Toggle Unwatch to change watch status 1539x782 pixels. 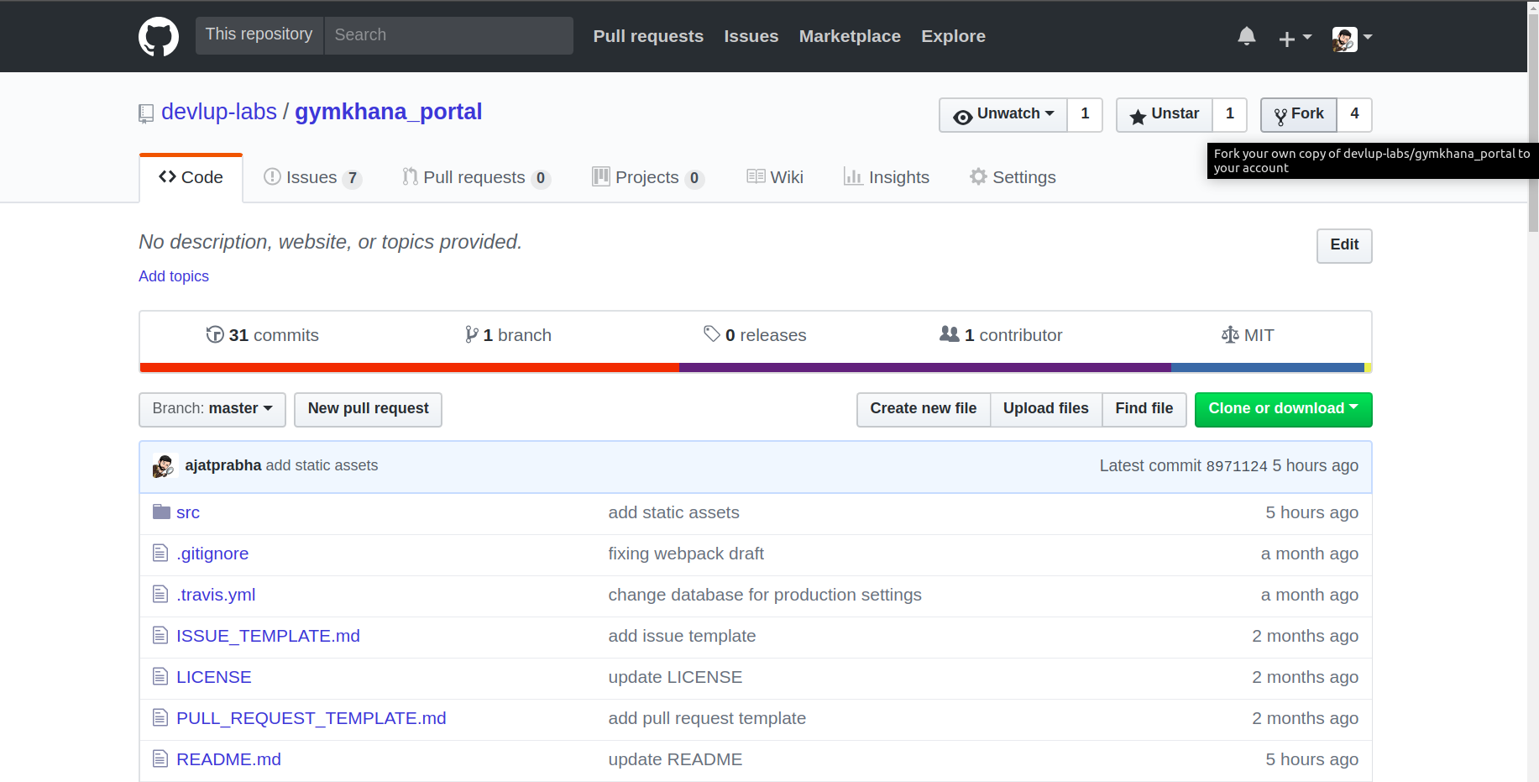(1002, 114)
